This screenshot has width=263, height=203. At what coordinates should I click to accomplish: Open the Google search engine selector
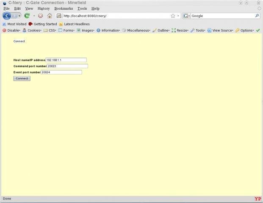tap(186, 16)
